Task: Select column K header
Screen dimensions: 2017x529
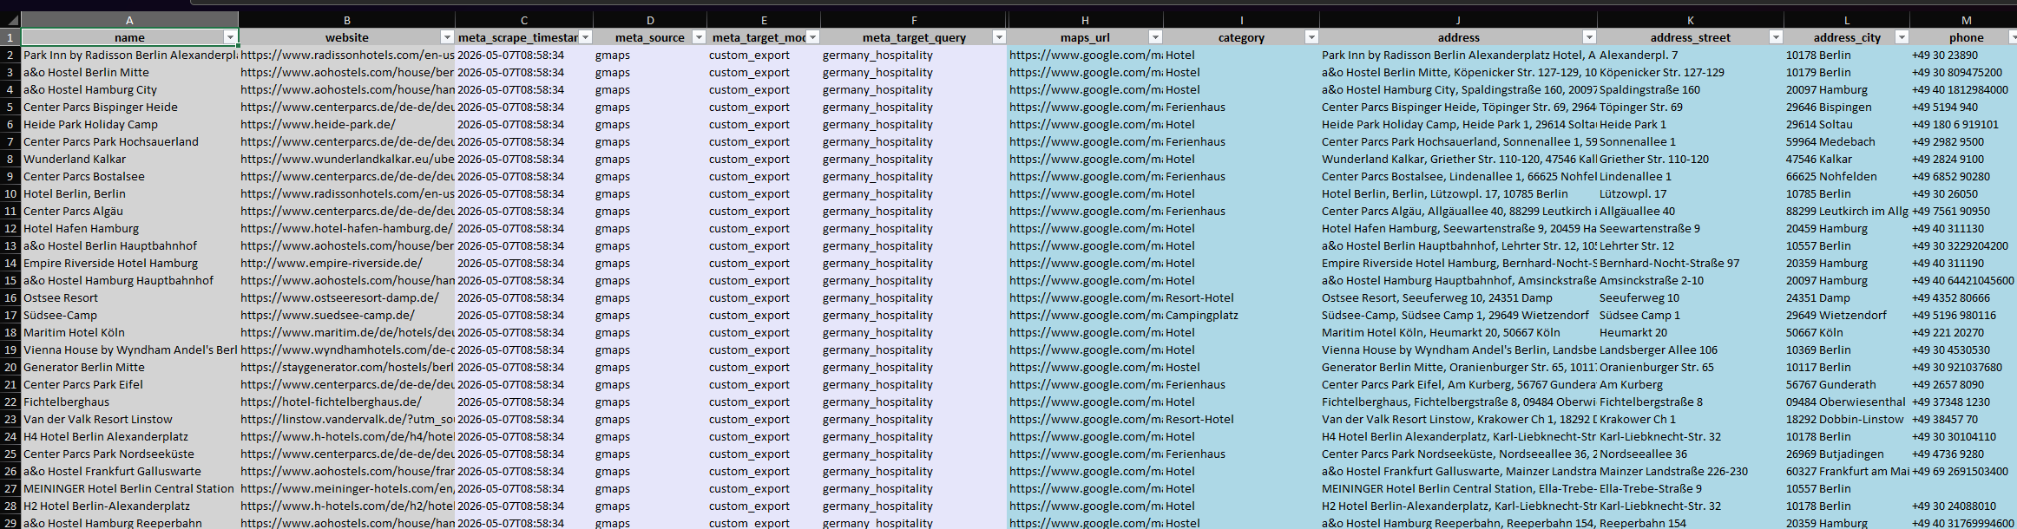Action: click(1691, 20)
